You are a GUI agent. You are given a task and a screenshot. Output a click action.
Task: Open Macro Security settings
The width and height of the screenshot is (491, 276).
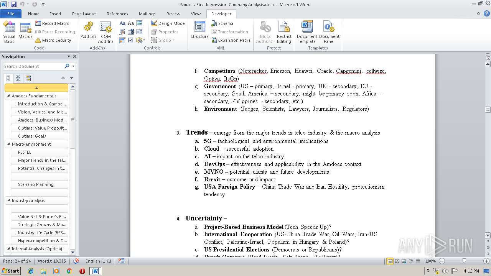tap(53, 40)
